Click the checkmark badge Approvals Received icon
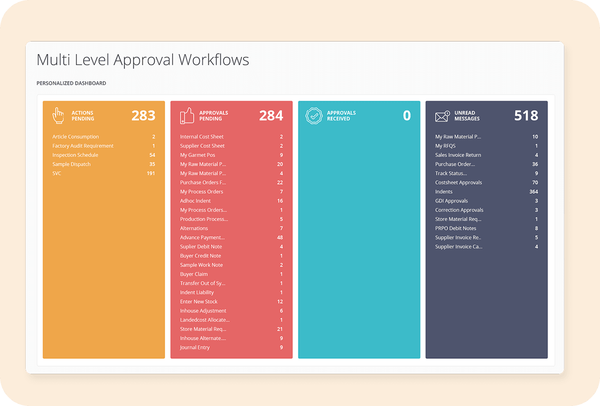Image resolution: width=600 pixels, height=406 pixels. [x=314, y=115]
